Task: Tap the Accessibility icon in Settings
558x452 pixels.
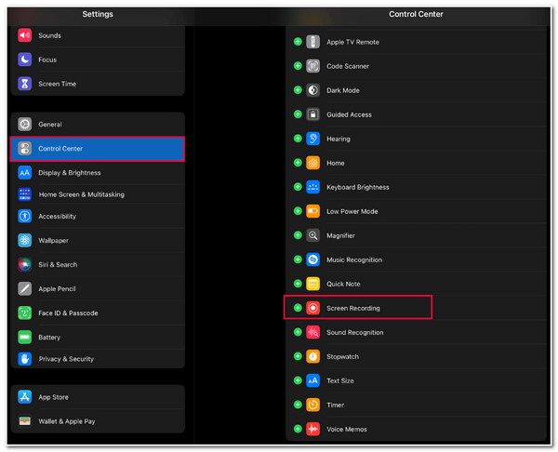Action: (24, 216)
